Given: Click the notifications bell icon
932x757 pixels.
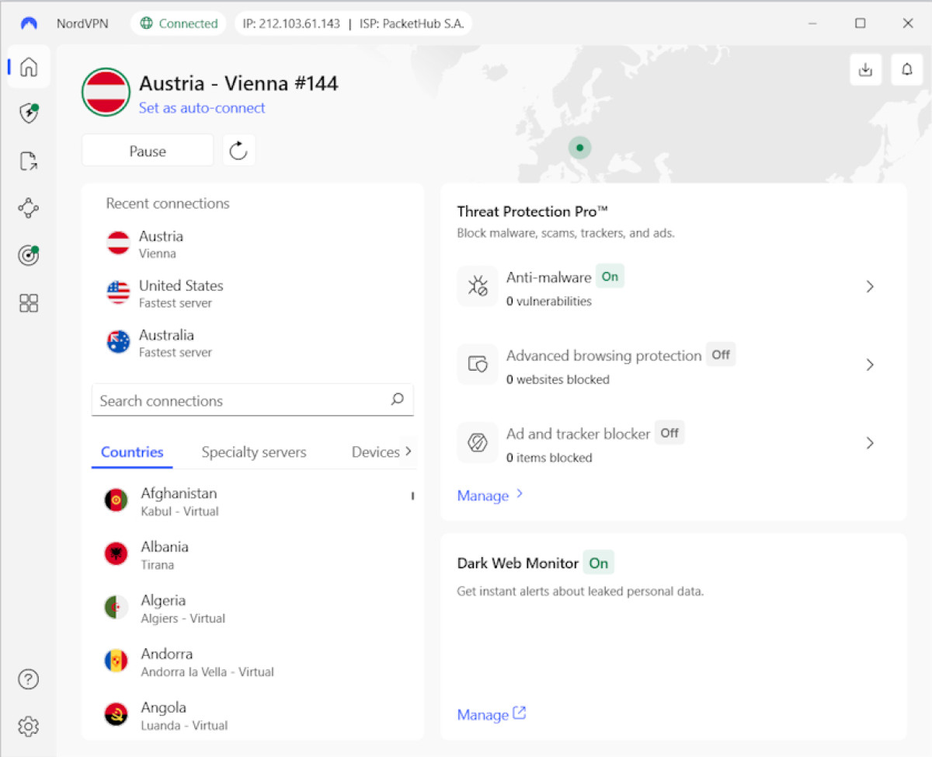Looking at the screenshot, I should click(906, 70).
